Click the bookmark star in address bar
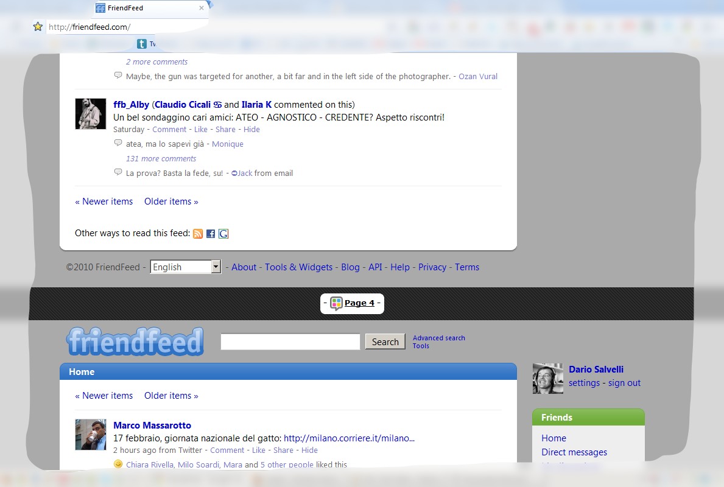Viewport: 724px width, 487px height. pyautogui.click(x=38, y=27)
